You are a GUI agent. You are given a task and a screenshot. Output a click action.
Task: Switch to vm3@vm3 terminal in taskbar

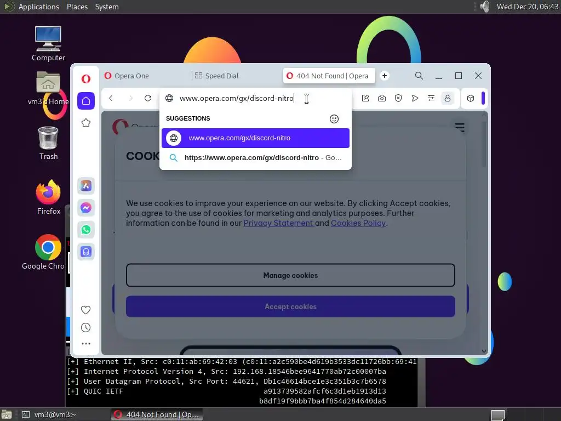tap(49, 414)
